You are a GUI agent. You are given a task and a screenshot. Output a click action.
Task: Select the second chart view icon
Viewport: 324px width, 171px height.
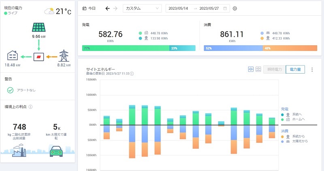258,70
